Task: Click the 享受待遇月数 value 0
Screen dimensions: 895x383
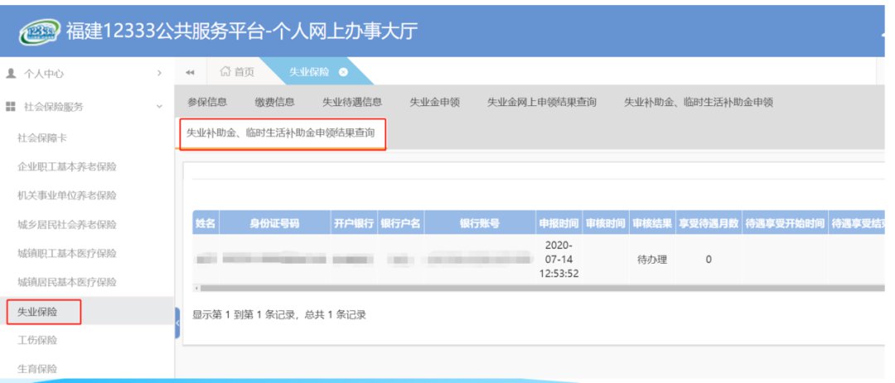Action: click(x=709, y=259)
